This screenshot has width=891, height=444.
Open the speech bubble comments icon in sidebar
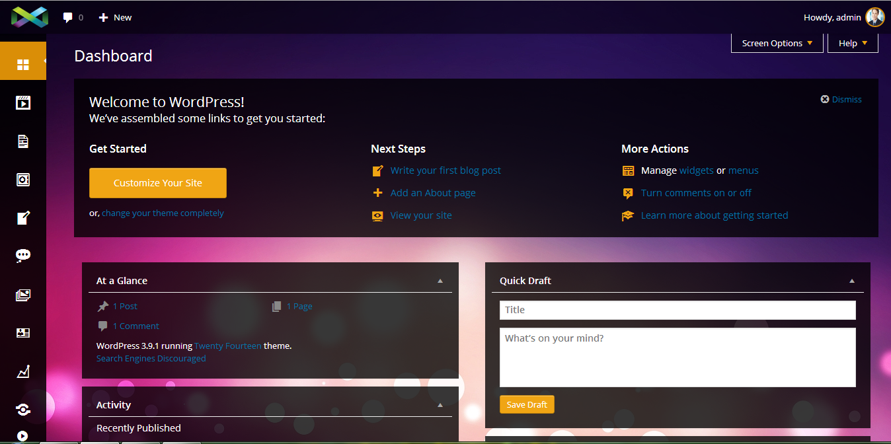point(23,256)
